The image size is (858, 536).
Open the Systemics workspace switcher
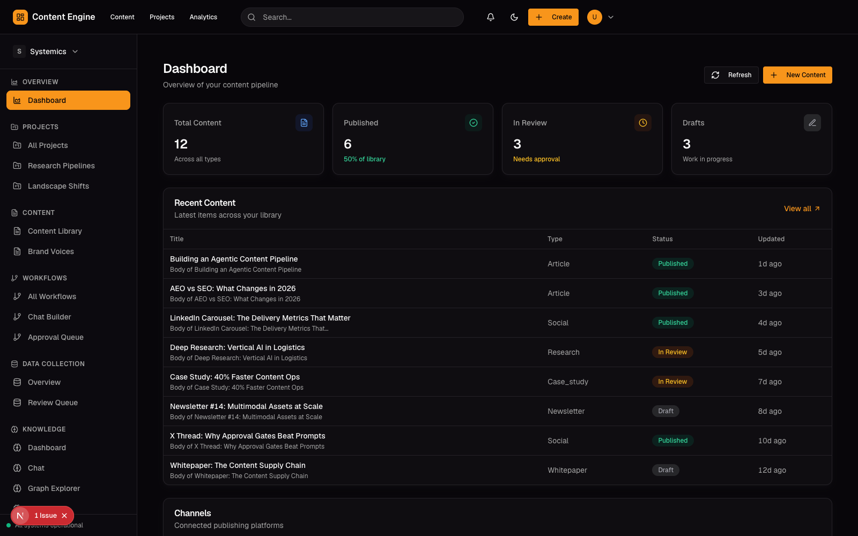coord(47,51)
